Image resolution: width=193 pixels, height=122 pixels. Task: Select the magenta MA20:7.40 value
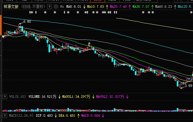118,7
